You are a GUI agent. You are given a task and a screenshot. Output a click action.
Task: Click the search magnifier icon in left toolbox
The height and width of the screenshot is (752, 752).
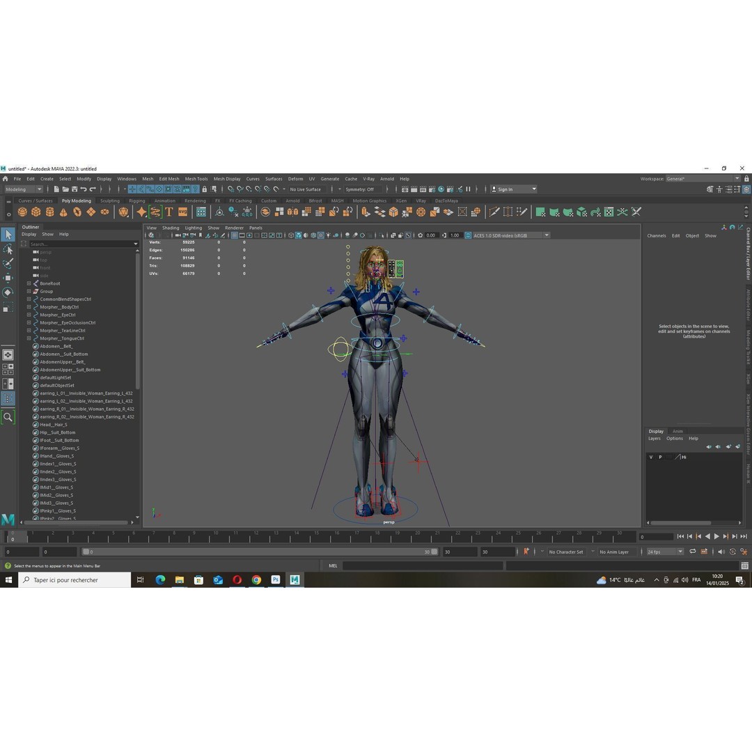click(x=8, y=417)
